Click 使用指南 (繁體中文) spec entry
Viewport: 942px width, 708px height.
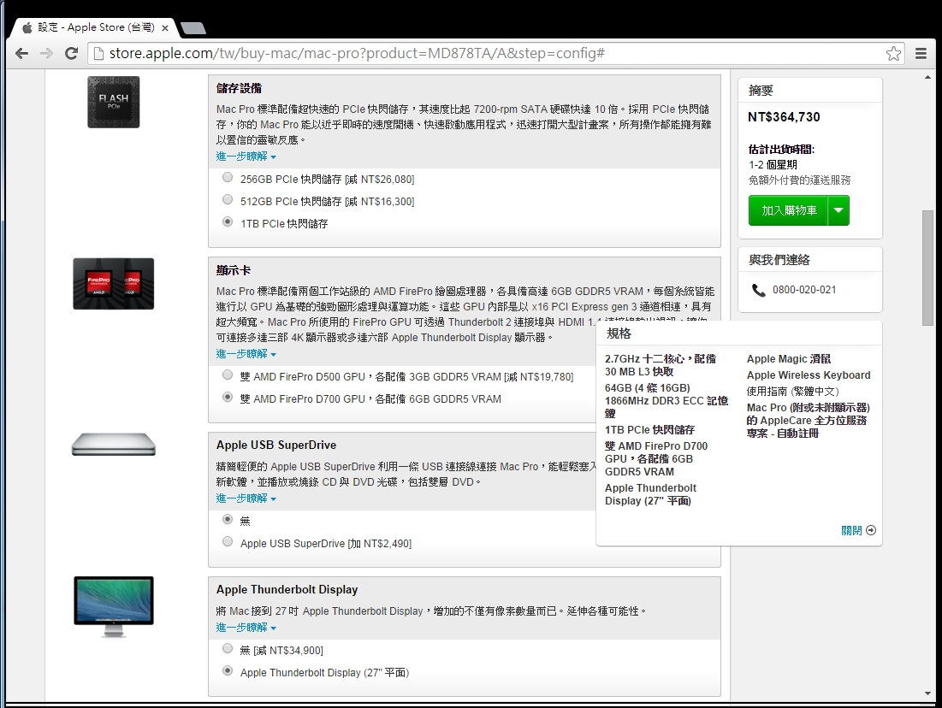tap(793, 392)
